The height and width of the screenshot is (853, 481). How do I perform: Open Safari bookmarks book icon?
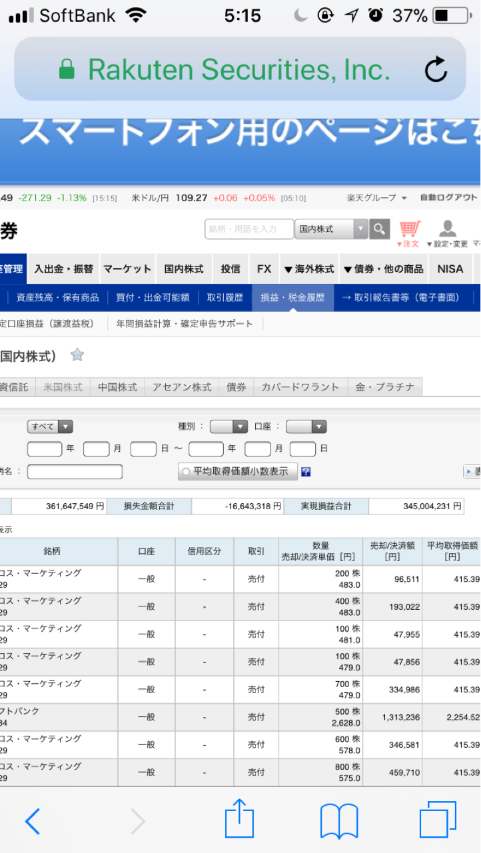(339, 821)
